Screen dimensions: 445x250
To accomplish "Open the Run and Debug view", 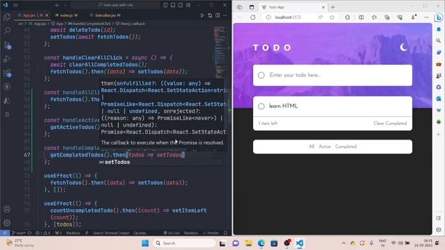I will pyautogui.click(x=7, y=59).
